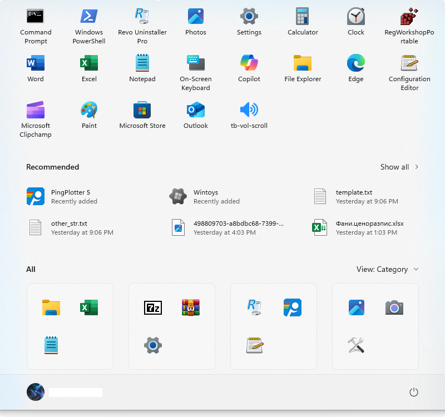Open the View: Category dropdown
Image resolution: width=445 pixels, height=417 pixels.
(387, 269)
